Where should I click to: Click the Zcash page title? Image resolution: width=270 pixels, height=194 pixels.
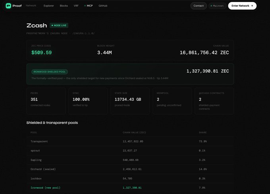click(37, 25)
